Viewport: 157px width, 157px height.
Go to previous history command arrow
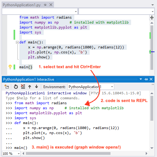(30, 87)
